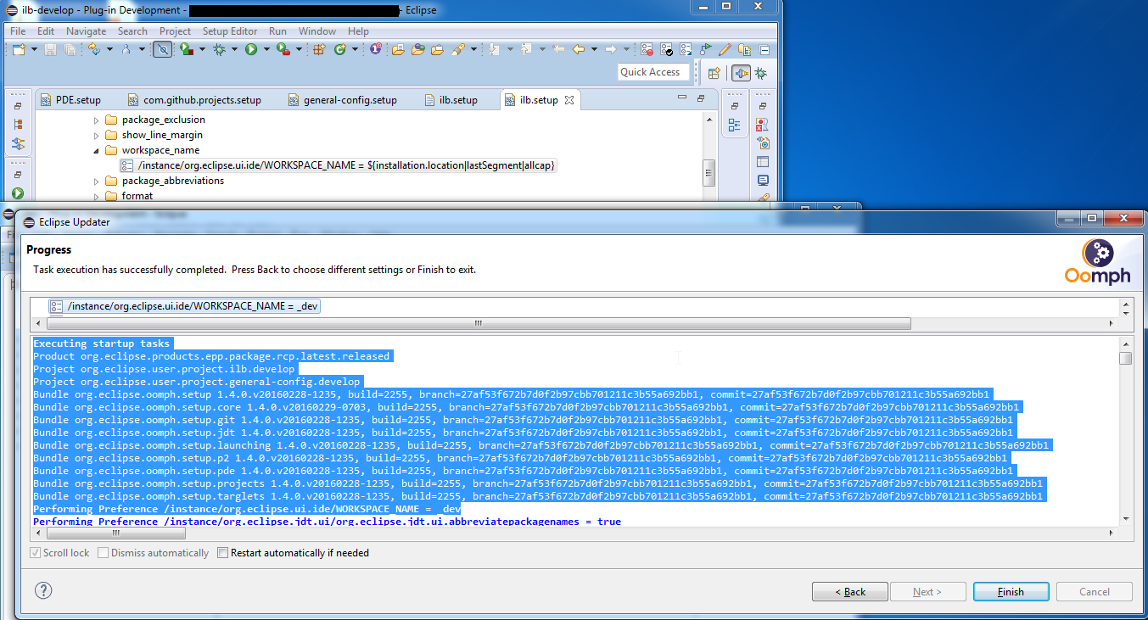Switch to the com.github.projects.setup tab
The width and height of the screenshot is (1148, 620).
[x=193, y=100]
